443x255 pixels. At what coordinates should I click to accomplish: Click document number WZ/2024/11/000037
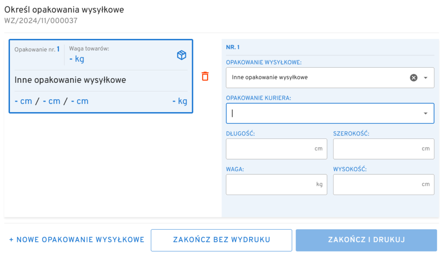coord(41,20)
